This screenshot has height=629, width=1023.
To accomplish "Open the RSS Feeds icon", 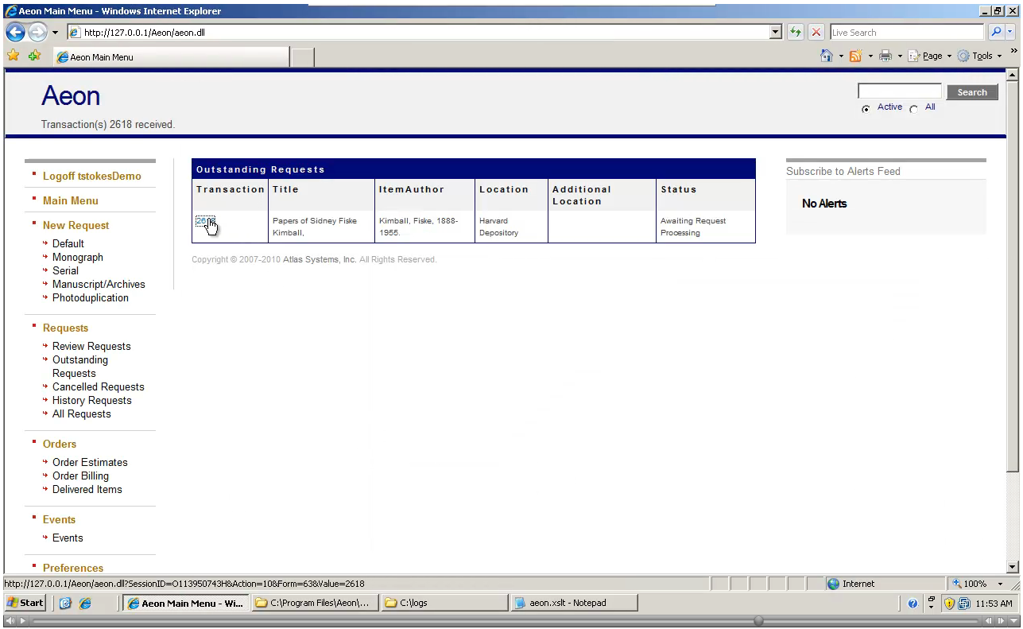I will 855,56.
